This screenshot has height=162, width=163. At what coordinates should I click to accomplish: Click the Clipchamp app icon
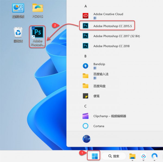86,116
